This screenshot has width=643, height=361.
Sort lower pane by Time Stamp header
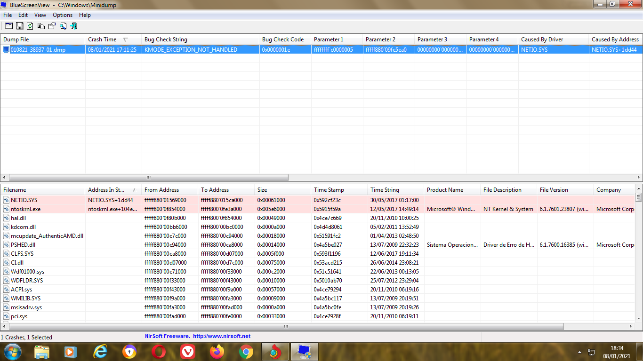[339, 190]
